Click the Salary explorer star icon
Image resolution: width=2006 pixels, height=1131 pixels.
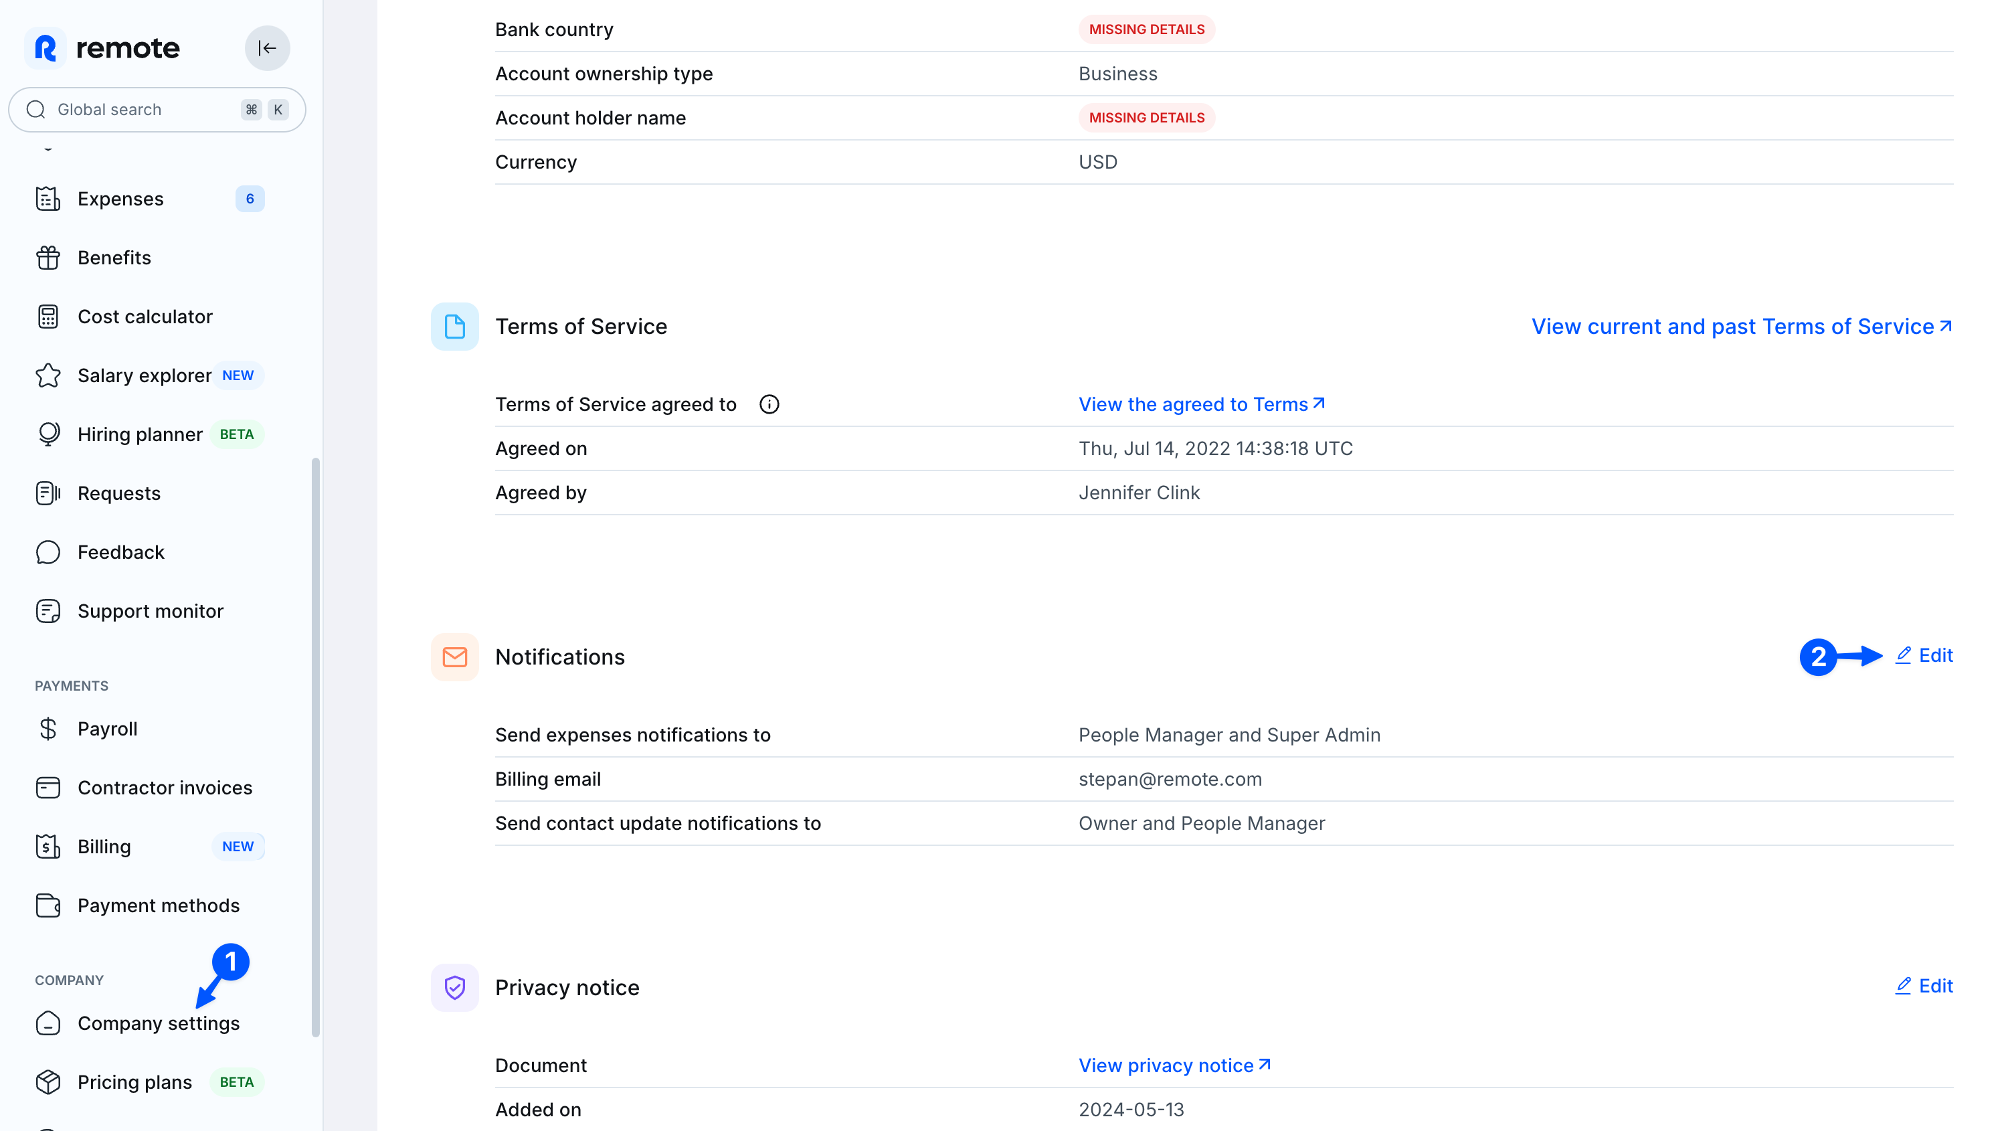(48, 375)
